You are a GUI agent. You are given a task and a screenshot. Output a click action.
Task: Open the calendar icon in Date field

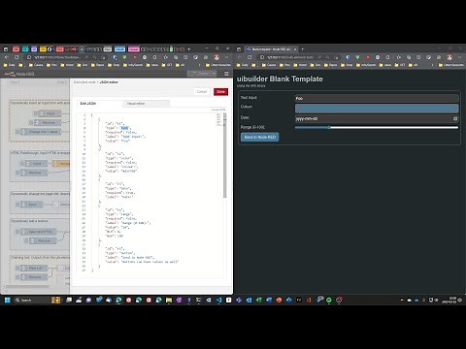click(x=455, y=118)
